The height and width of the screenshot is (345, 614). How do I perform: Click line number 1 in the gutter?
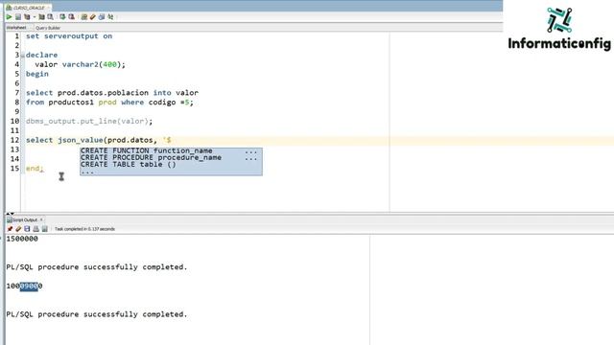pyautogui.click(x=17, y=36)
